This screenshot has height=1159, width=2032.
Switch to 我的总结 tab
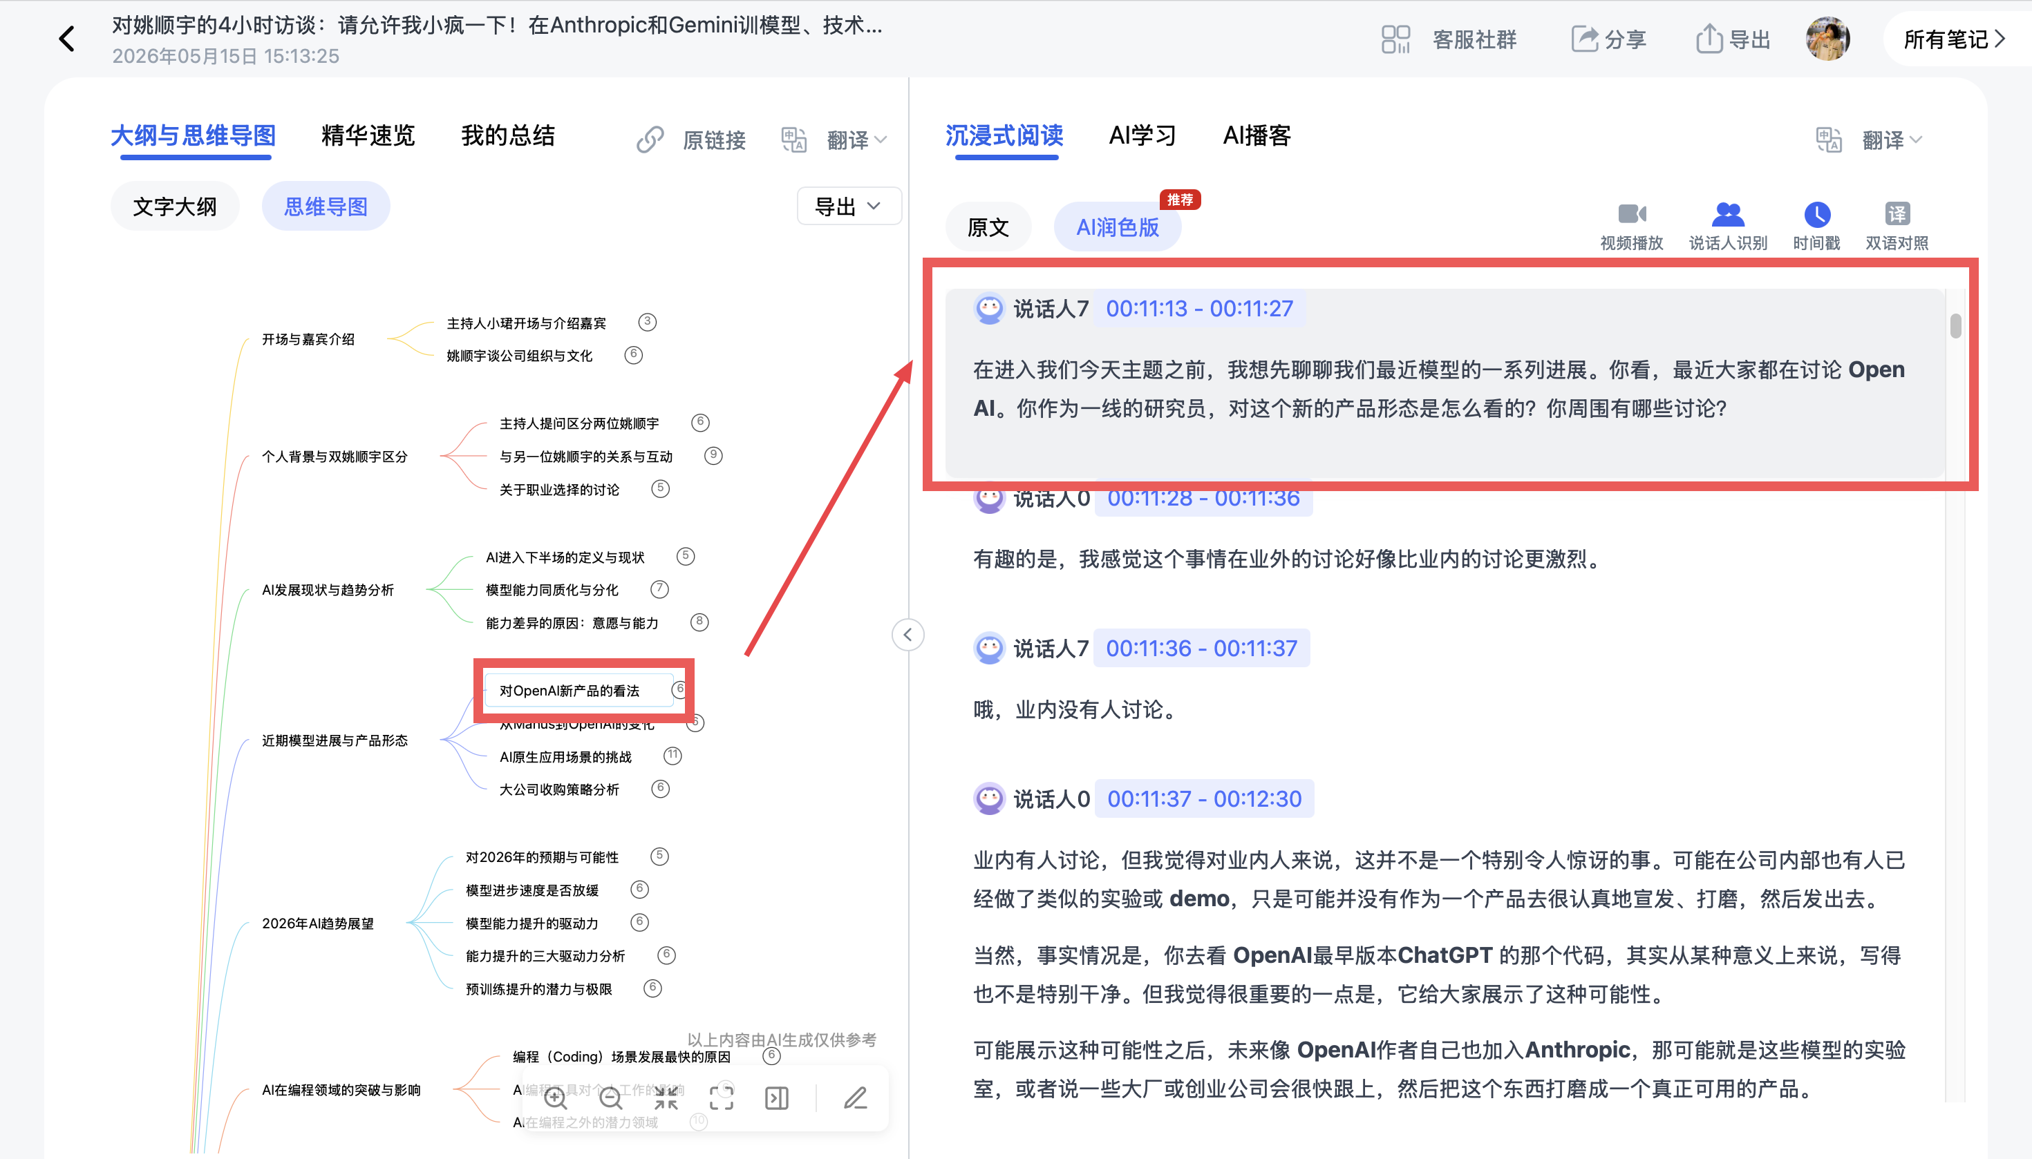tap(507, 135)
